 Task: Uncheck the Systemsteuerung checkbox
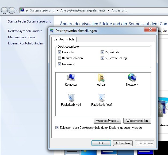(x=102, y=58)
